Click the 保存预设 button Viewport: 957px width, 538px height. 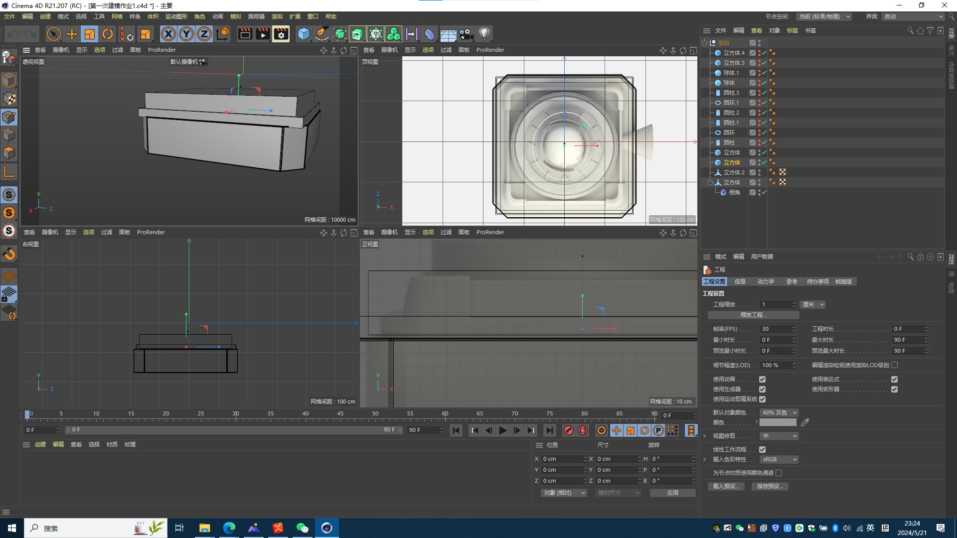[770, 486]
